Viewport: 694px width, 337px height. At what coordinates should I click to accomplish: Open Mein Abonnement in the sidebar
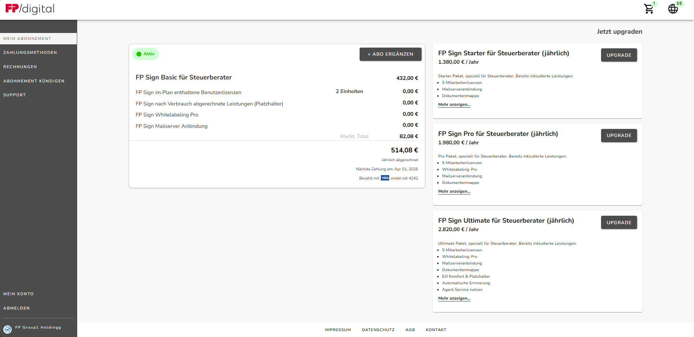[38, 38]
